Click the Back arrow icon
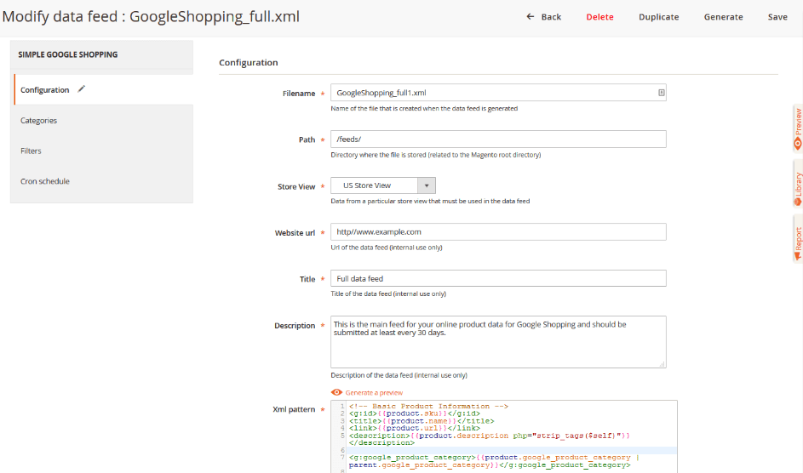Image resolution: width=803 pixels, height=473 pixels. [x=530, y=17]
